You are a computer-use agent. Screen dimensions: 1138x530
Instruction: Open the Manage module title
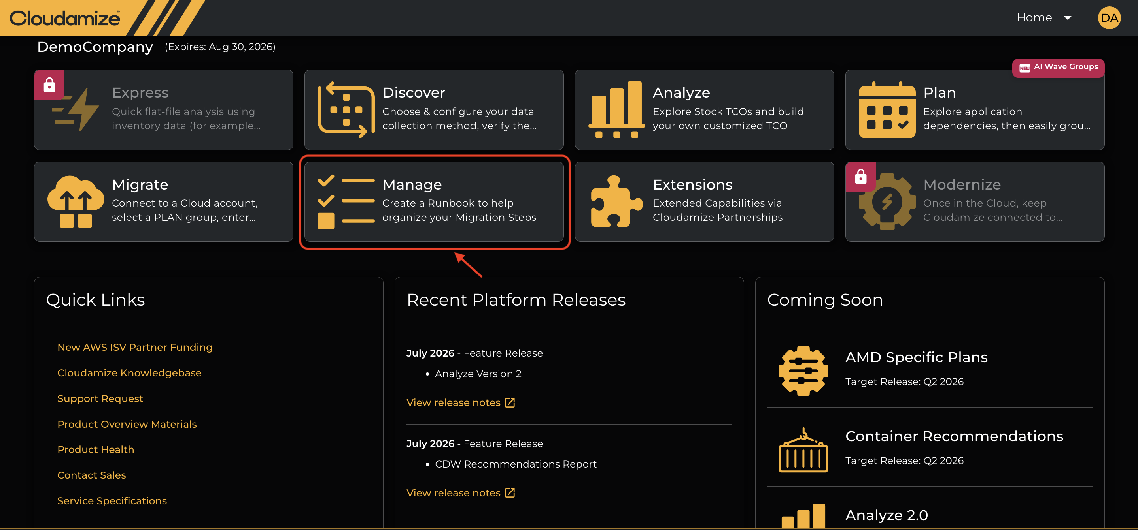tap(412, 184)
